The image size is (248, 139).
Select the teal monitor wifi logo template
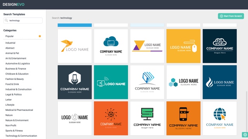(x=111, y=82)
